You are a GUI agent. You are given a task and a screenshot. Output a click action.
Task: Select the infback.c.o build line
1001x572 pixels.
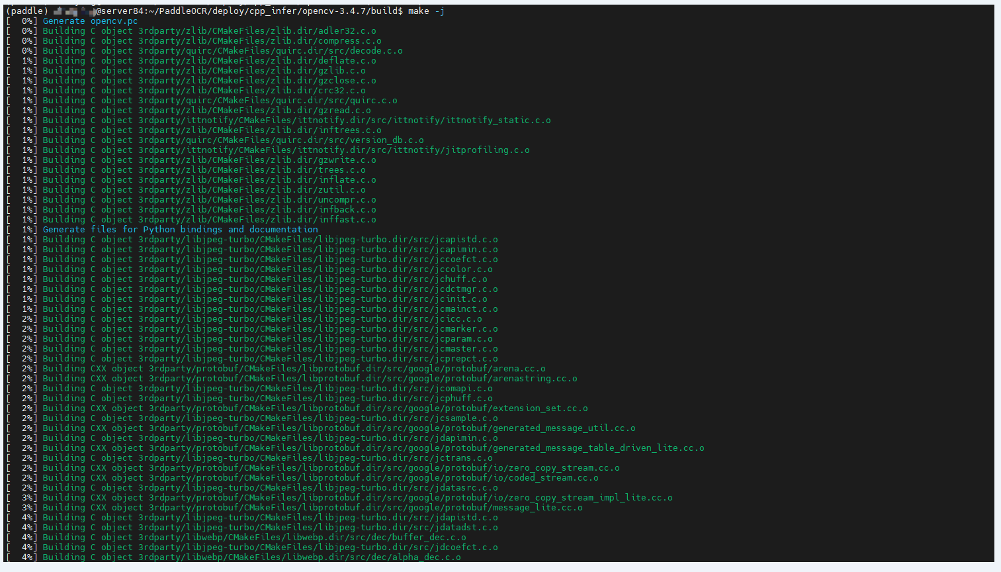pyautogui.click(x=191, y=210)
